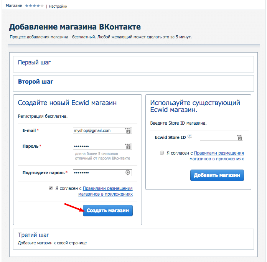Click the help tooltip icon beside Ecwid Store ID
The width and height of the screenshot is (267, 262).
point(190,137)
